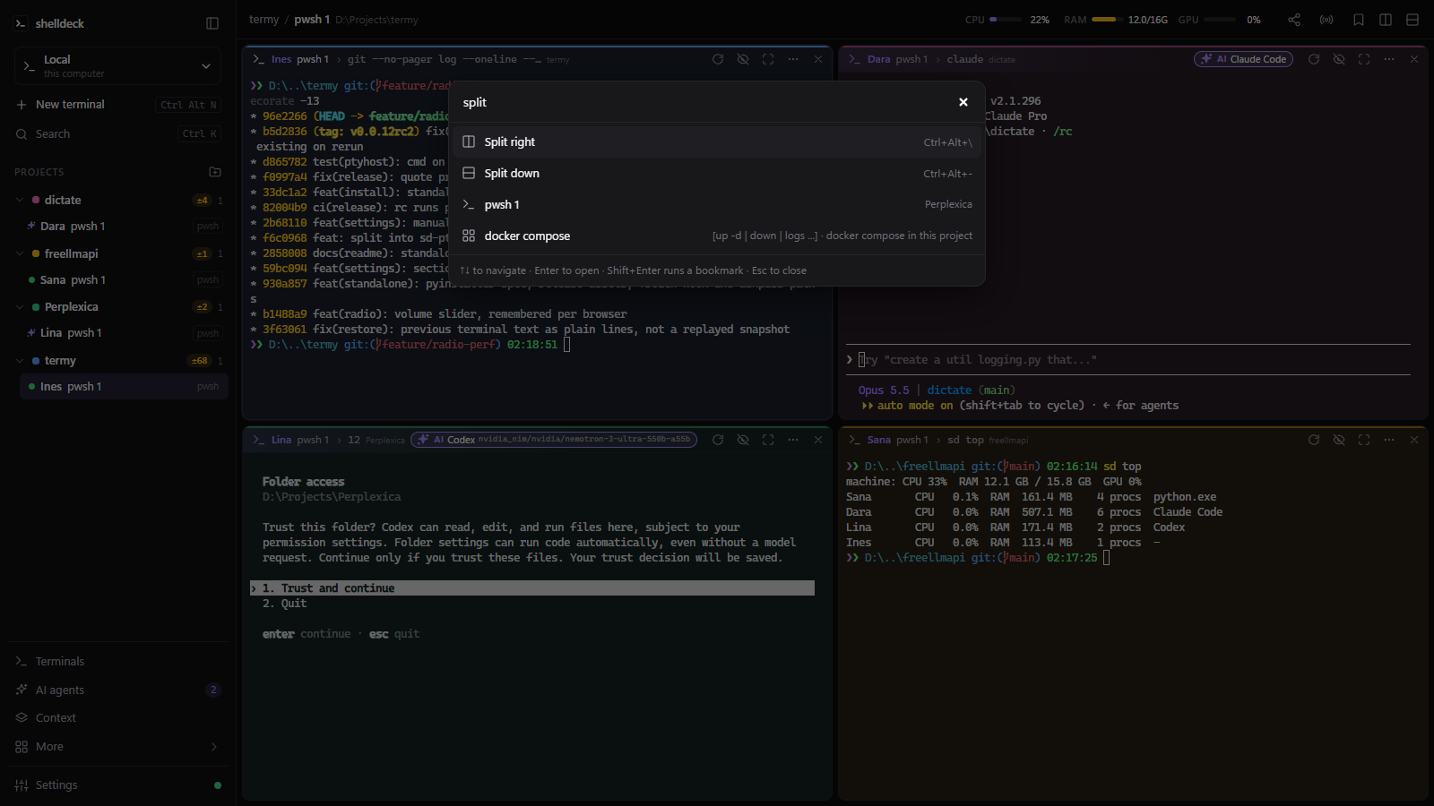Image resolution: width=1434 pixels, height=806 pixels.
Task: Click the split columns layout icon
Action: pos(1386,20)
